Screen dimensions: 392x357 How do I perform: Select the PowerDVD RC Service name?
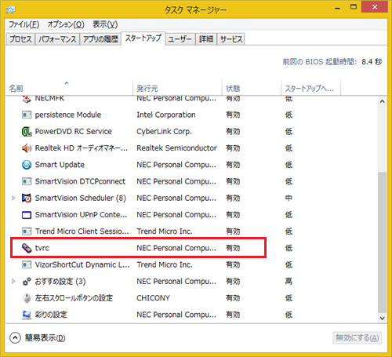tap(74, 131)
